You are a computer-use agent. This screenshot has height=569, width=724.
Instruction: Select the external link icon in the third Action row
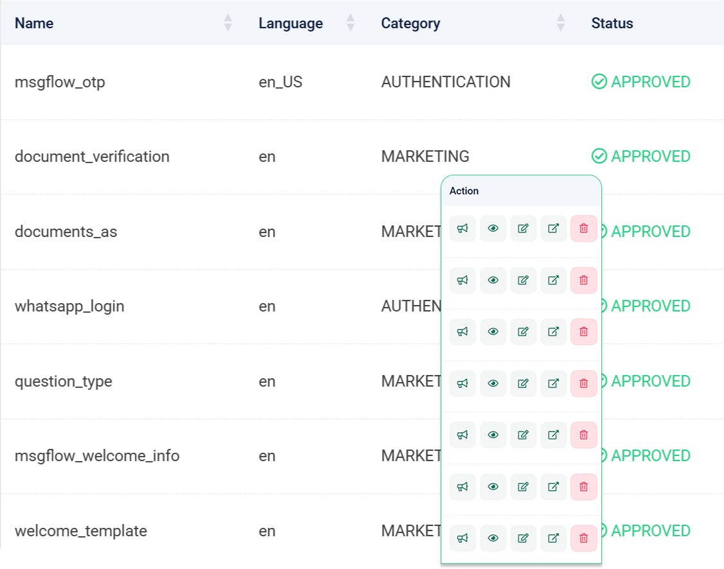tap(553, 331)
